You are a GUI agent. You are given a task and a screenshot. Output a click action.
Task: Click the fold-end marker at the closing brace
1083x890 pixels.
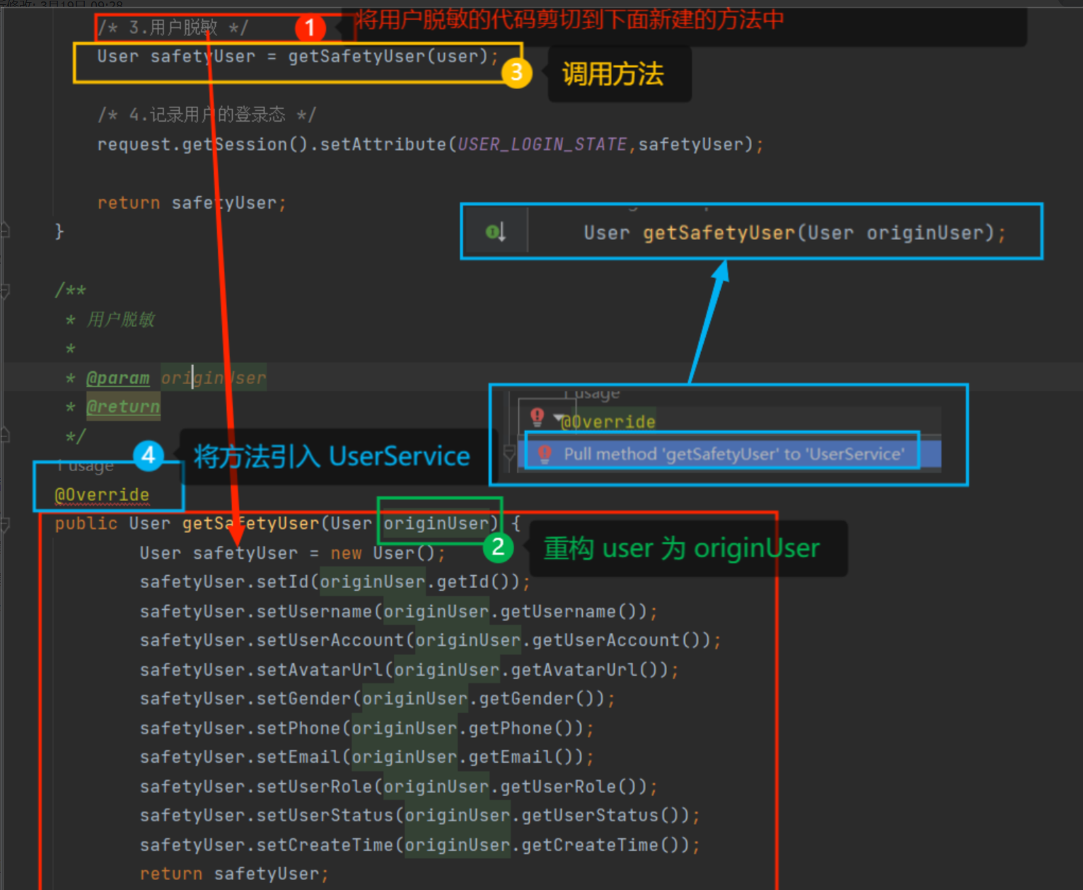tap(5, 229)
